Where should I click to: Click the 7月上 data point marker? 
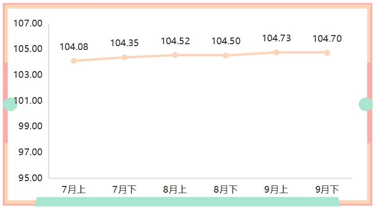(x=74, y=61)
